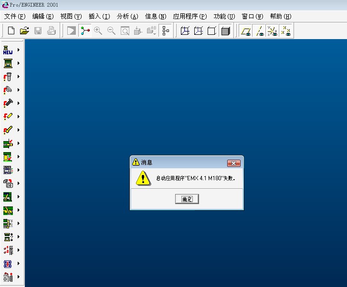Screen dimensions: 347x287
Task: Expand the arrow beside the DB icon
Action: 19,183
